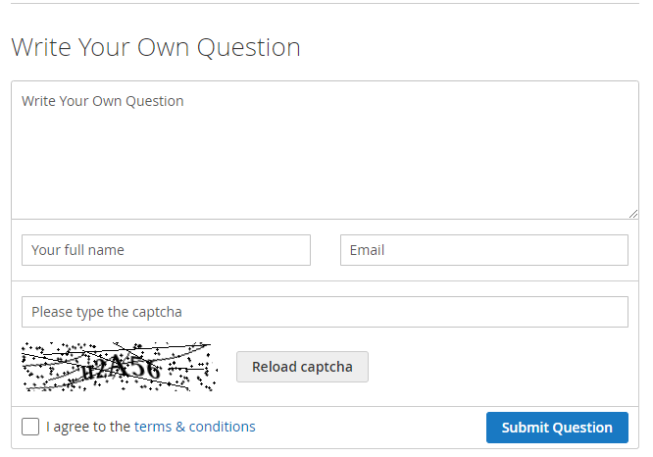The image size is (653, 457).
Task: Refresh the captcha image using Reload captcha
Action: pos(302,367)
